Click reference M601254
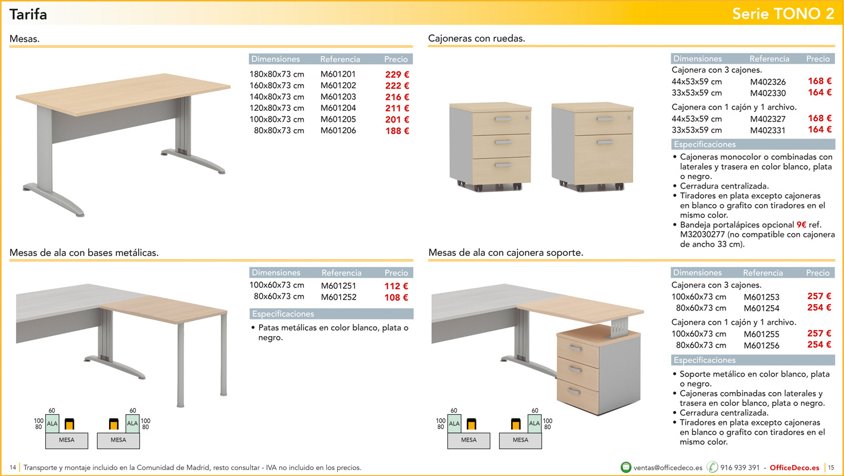This screenshot has width=844, height=476. click(x=761, y=308)
